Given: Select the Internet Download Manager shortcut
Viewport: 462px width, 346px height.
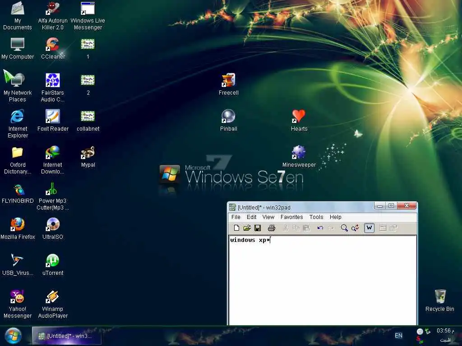Looking at the screenshot, I should tap(53, 161).
